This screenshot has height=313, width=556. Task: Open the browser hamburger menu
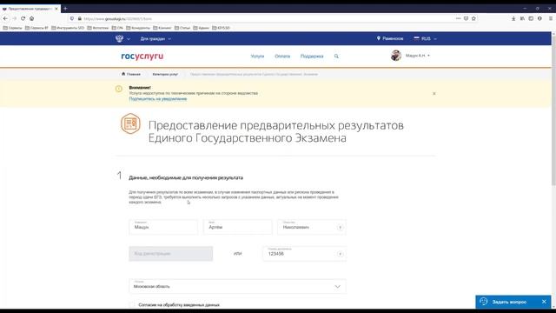pyautogui.click(x=550, y=18)
